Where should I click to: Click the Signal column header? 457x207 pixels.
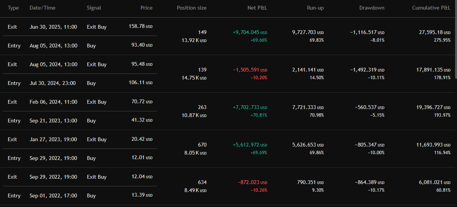coord(94,8)
